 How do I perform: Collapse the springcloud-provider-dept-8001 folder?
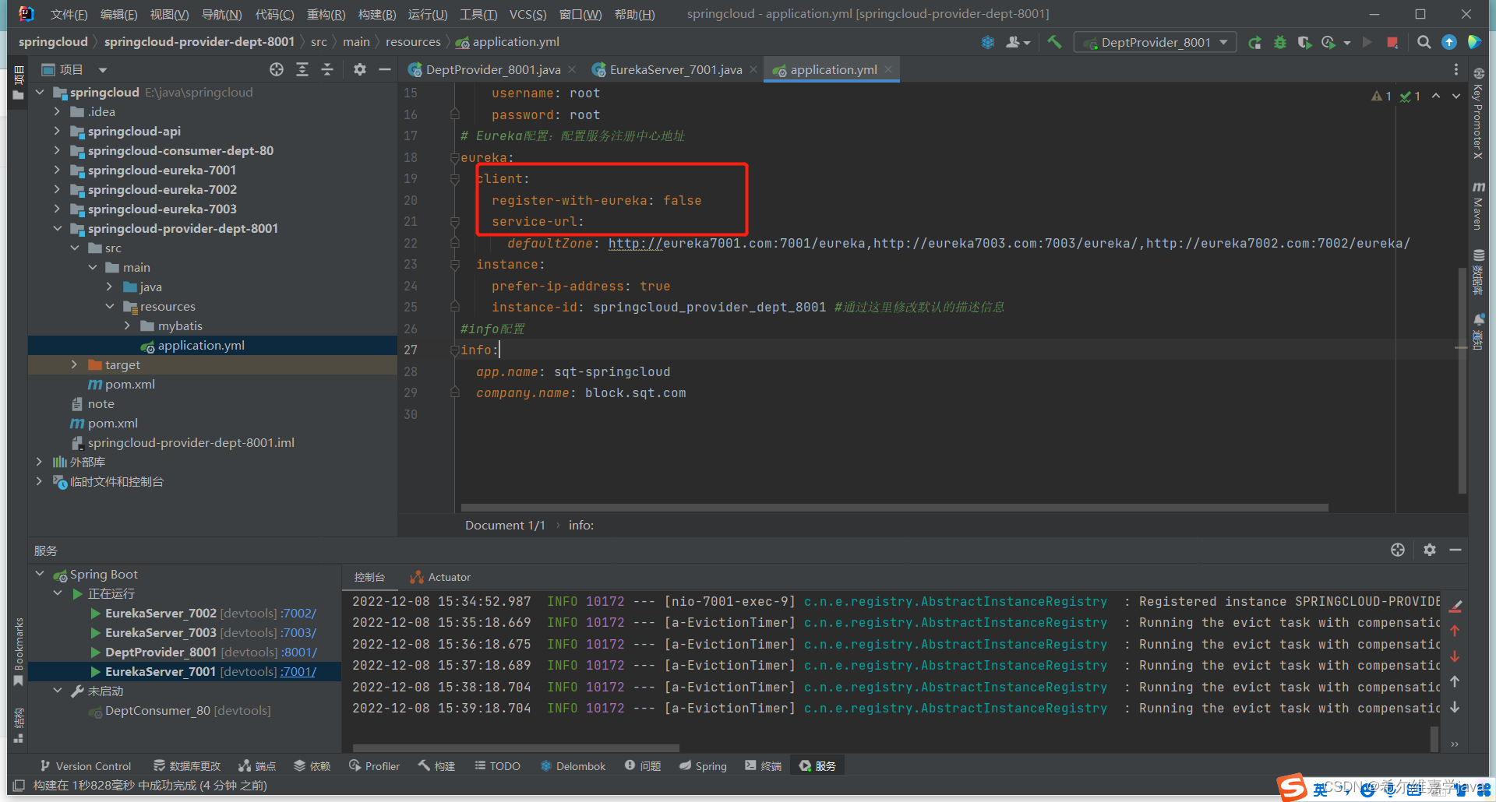(57, 228)
